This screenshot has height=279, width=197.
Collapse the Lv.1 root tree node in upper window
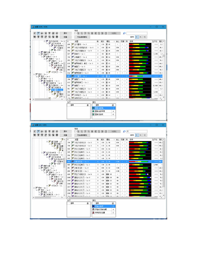click(x=34, y=74)
